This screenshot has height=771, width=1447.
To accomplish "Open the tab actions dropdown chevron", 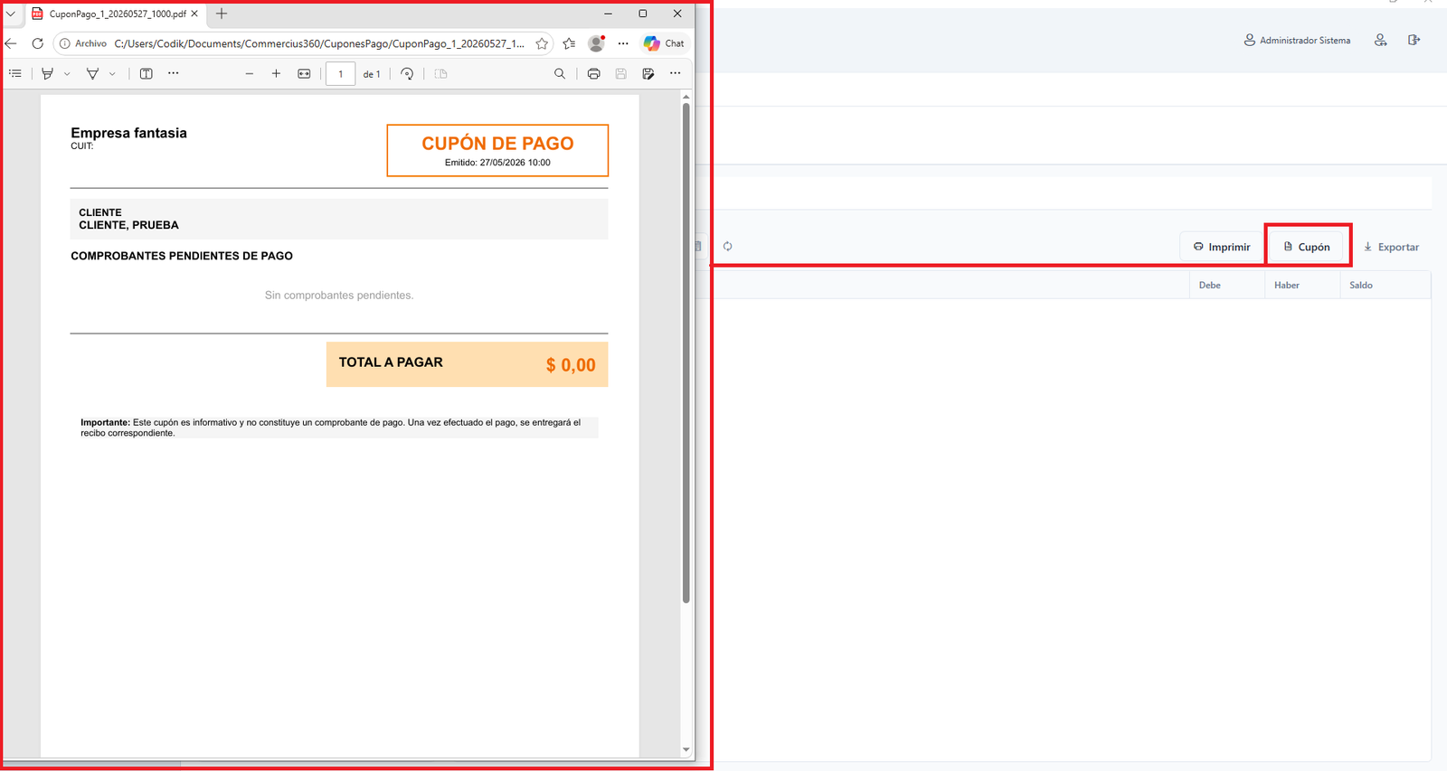I will [x=11, y=14].
